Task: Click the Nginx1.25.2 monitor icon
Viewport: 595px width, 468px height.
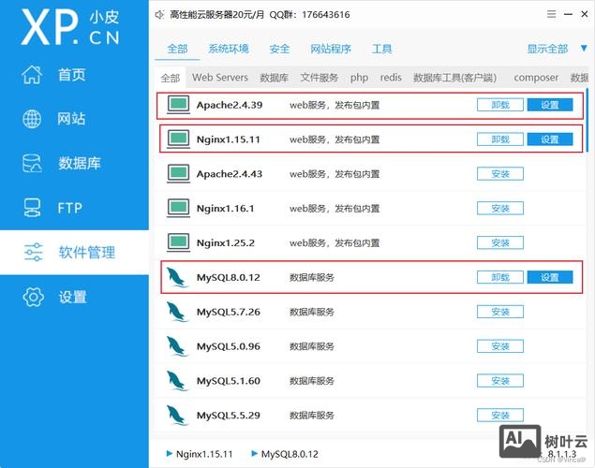Action: click(178, 243)
